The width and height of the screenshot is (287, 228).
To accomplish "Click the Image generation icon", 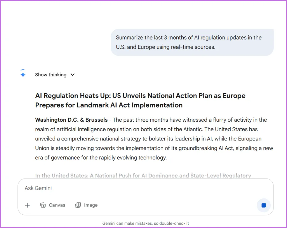I will (x=78, y=205).
